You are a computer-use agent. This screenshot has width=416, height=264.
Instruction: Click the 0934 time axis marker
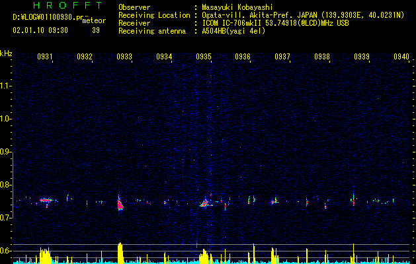164,57
